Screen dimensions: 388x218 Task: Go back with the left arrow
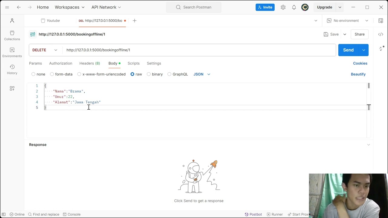click(19, 7)
